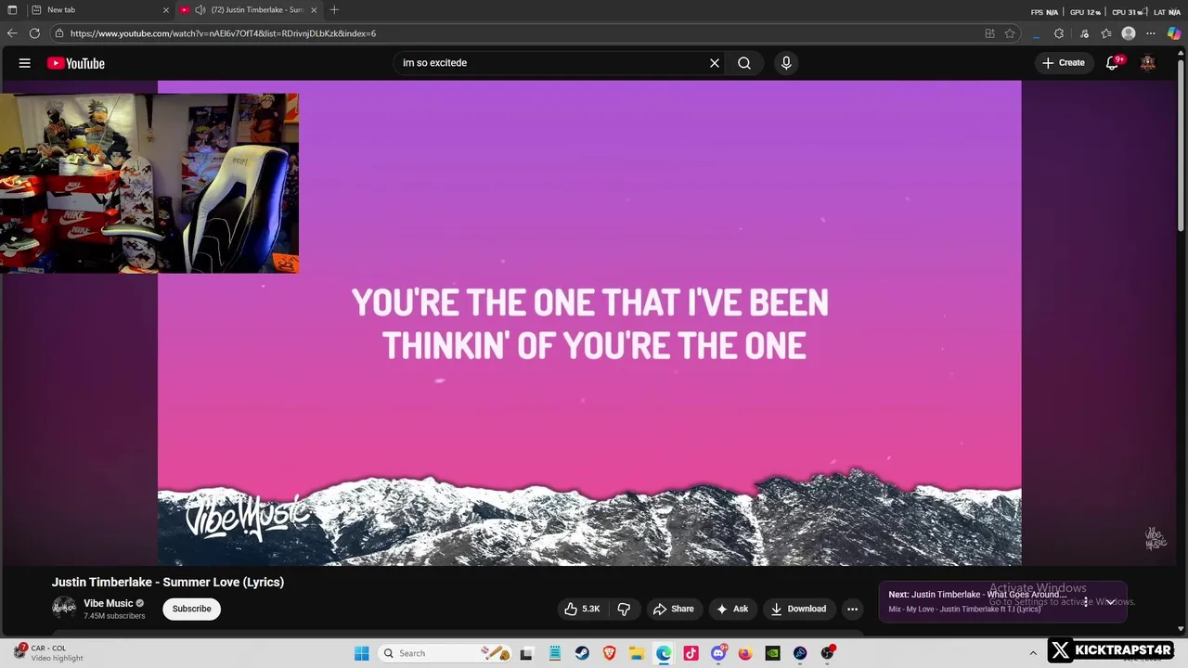Image resolution: width=1188 pixels, height=668 pixels.
Task: Open the Copilot sidebar
Action: tap(1174, 33)
